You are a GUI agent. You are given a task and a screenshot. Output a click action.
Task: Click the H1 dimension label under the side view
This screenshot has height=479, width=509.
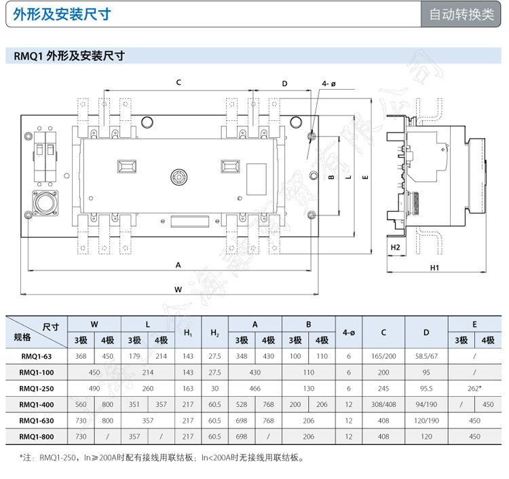(435, 268)
